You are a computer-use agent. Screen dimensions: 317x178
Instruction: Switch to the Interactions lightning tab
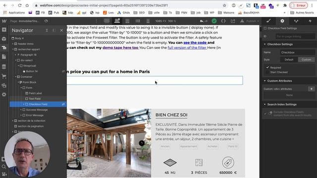pyautogui.click(x=310, y=21)
